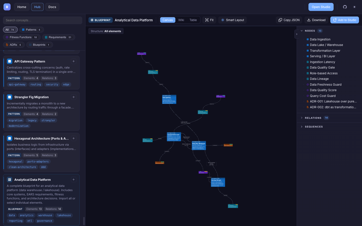Collapse the Nodes section
Image resolution: width=362 pixels, height=226 pixels.
pyautogui.click(x=302, y=31)
